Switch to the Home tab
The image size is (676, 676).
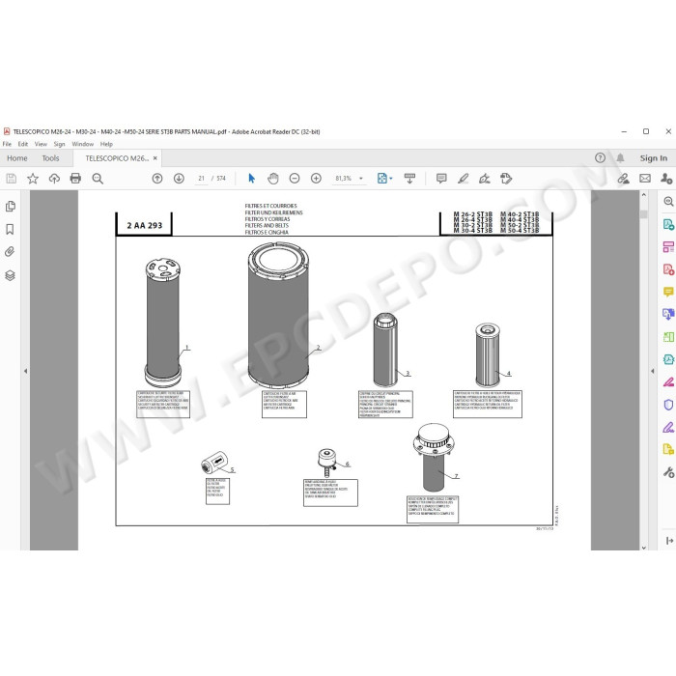(x=17, y=158)
